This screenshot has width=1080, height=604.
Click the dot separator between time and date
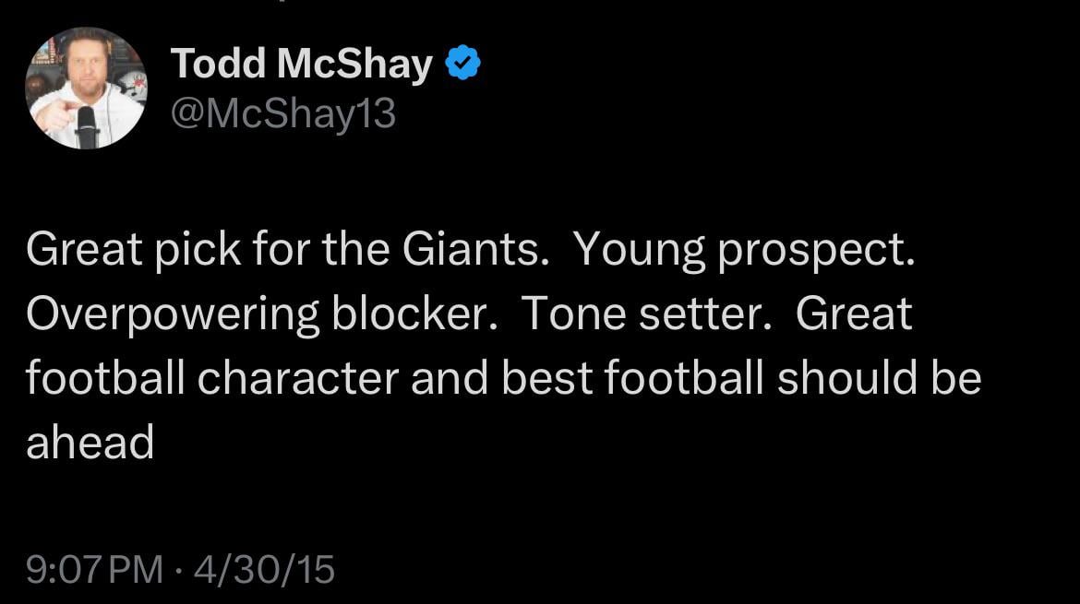pyautogui.click(x=178, y=569)
